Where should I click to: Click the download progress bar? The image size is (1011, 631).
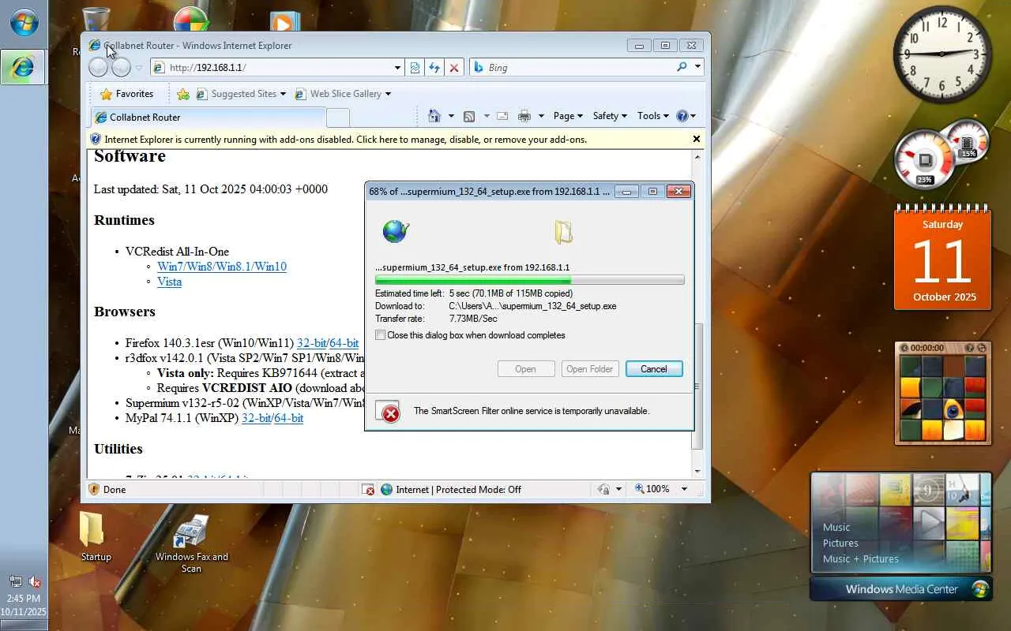pos(530,280)
